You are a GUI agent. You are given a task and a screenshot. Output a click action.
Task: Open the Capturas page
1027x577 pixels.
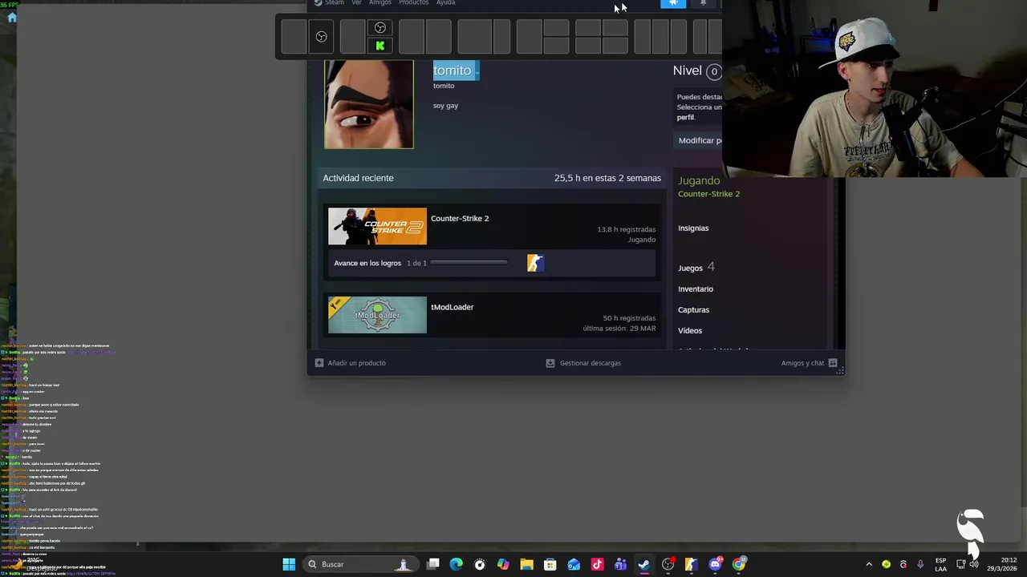point(693,310)
